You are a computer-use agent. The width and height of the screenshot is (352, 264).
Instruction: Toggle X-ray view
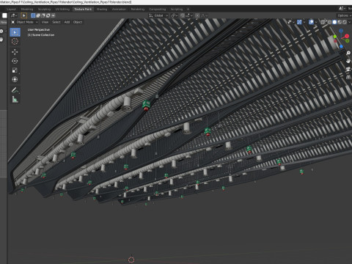tap(323, 22)
